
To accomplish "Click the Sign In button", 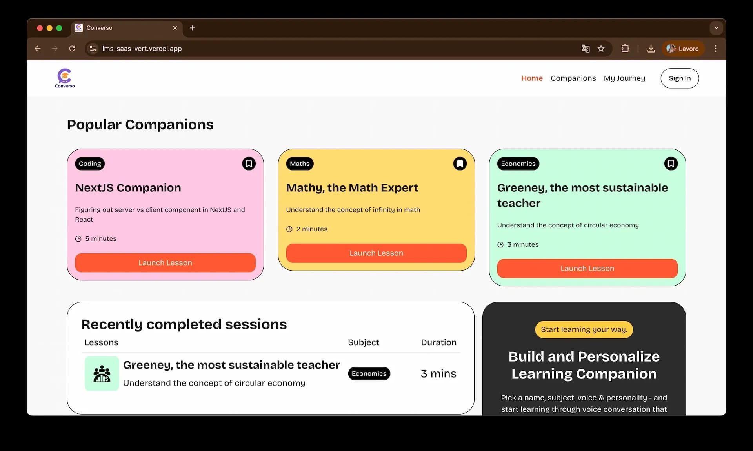I will [680, 78].
